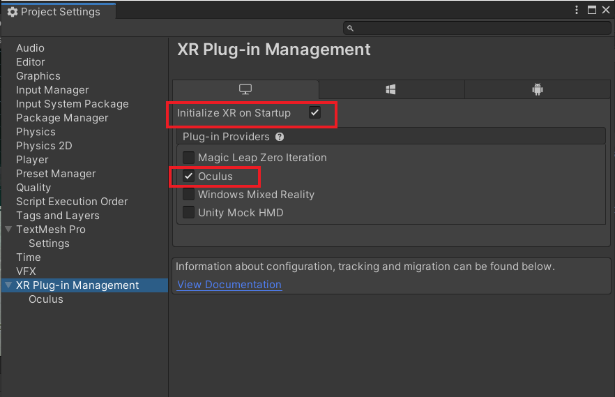
Task: Uncheck the Oculus plug-in provider
Action: coord(188,176)
